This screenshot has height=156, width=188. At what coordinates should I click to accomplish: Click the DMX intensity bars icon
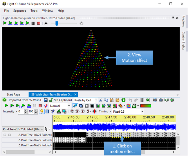pos(59,111)
